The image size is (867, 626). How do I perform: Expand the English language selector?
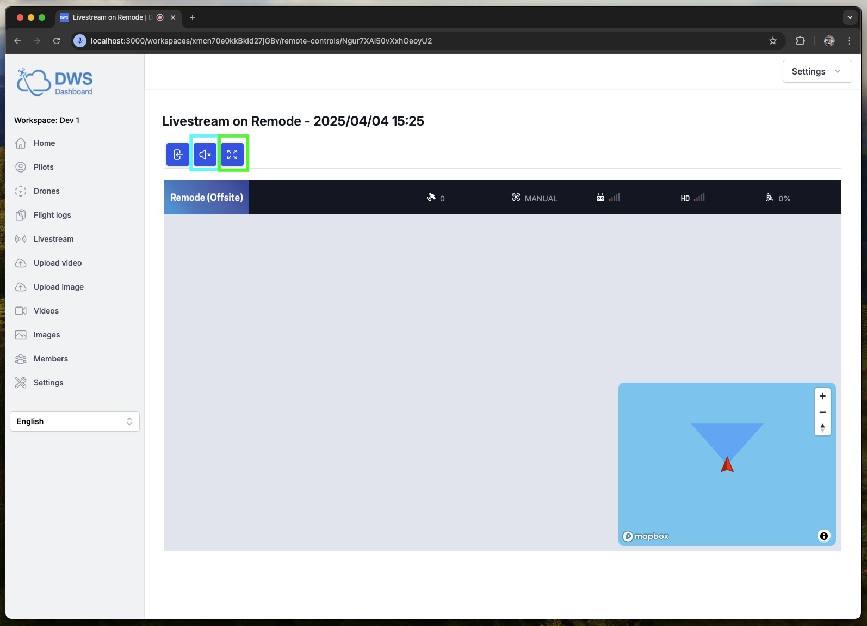pyautogui.click(x=75, y=421)
